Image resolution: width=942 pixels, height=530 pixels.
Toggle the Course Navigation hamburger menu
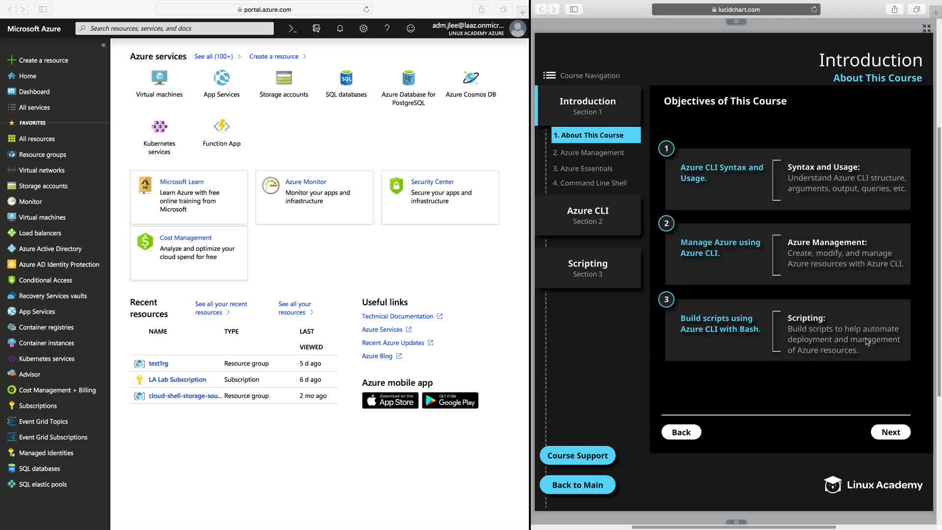tap(549, 76)
